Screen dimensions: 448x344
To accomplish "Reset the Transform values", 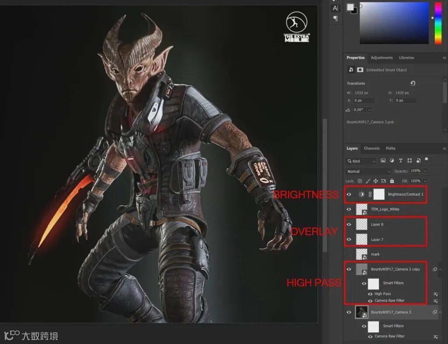I will point(413,83).
